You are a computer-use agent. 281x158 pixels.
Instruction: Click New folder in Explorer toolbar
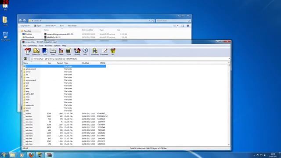coord(72,26)
